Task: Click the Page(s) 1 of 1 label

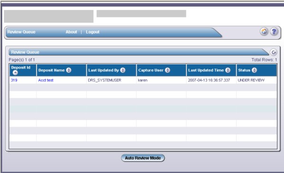Action: pos(22,60)
